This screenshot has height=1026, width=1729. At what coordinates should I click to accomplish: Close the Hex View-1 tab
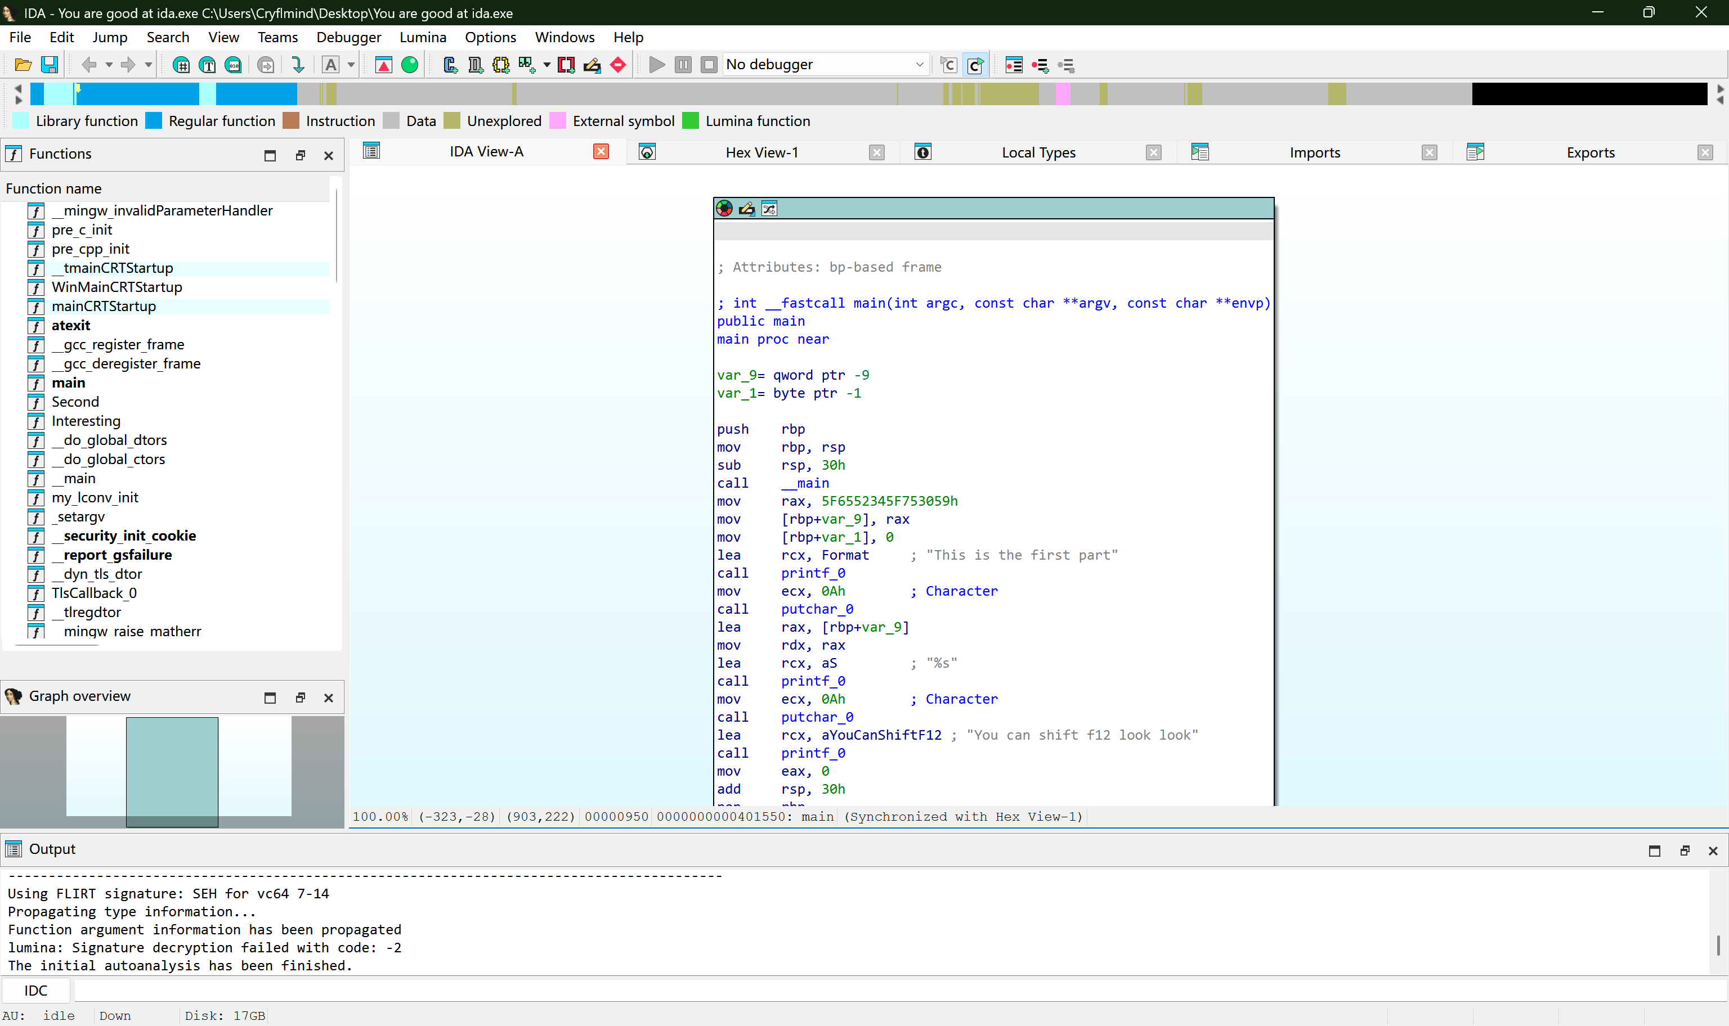(x=876, y=152)
